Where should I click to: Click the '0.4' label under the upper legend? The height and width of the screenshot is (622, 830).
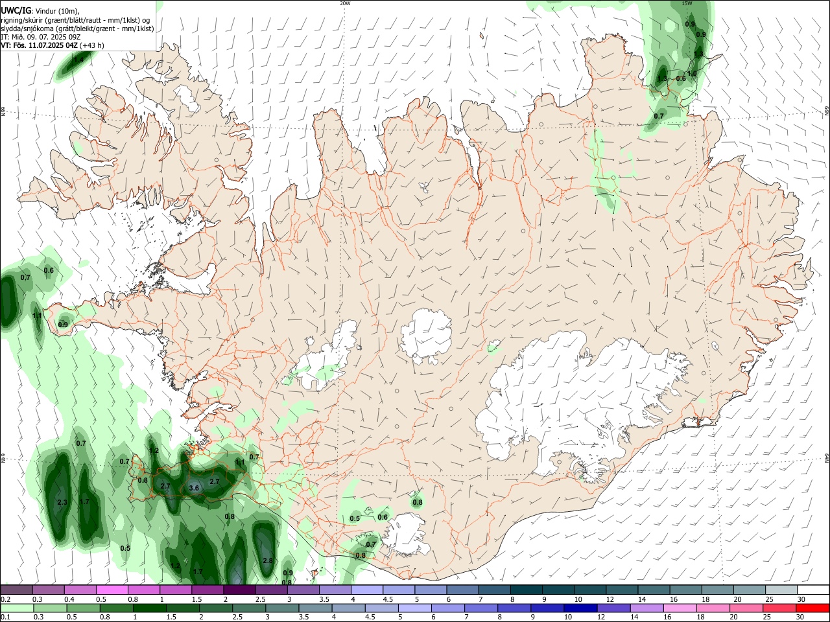[69, 599]
